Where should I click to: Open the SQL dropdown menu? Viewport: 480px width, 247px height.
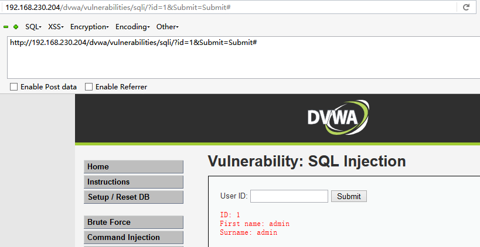coord(33,27)
